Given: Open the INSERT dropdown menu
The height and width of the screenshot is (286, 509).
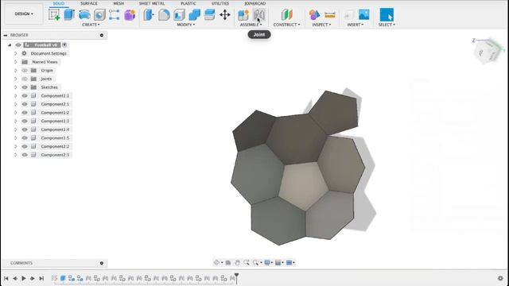Looking at the screenshot, I should [356, 25].
